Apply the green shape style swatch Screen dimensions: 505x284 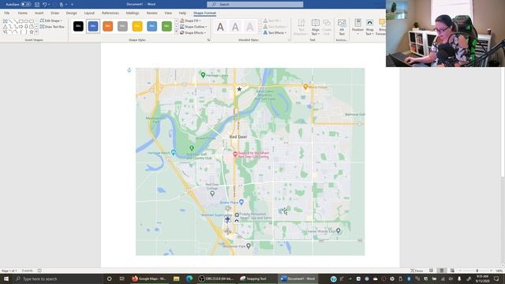[166, 26]
